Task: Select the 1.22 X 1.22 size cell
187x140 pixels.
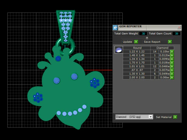Action: pos(137,52)
